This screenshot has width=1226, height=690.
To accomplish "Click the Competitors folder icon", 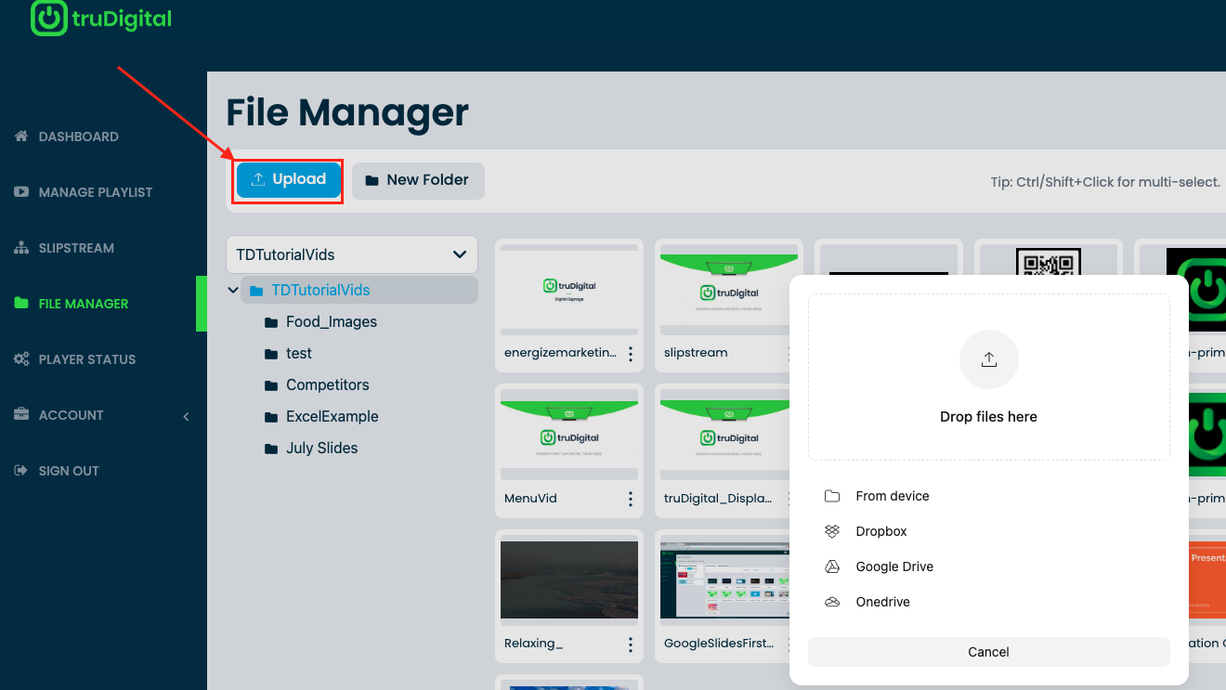I will (271, 385).
